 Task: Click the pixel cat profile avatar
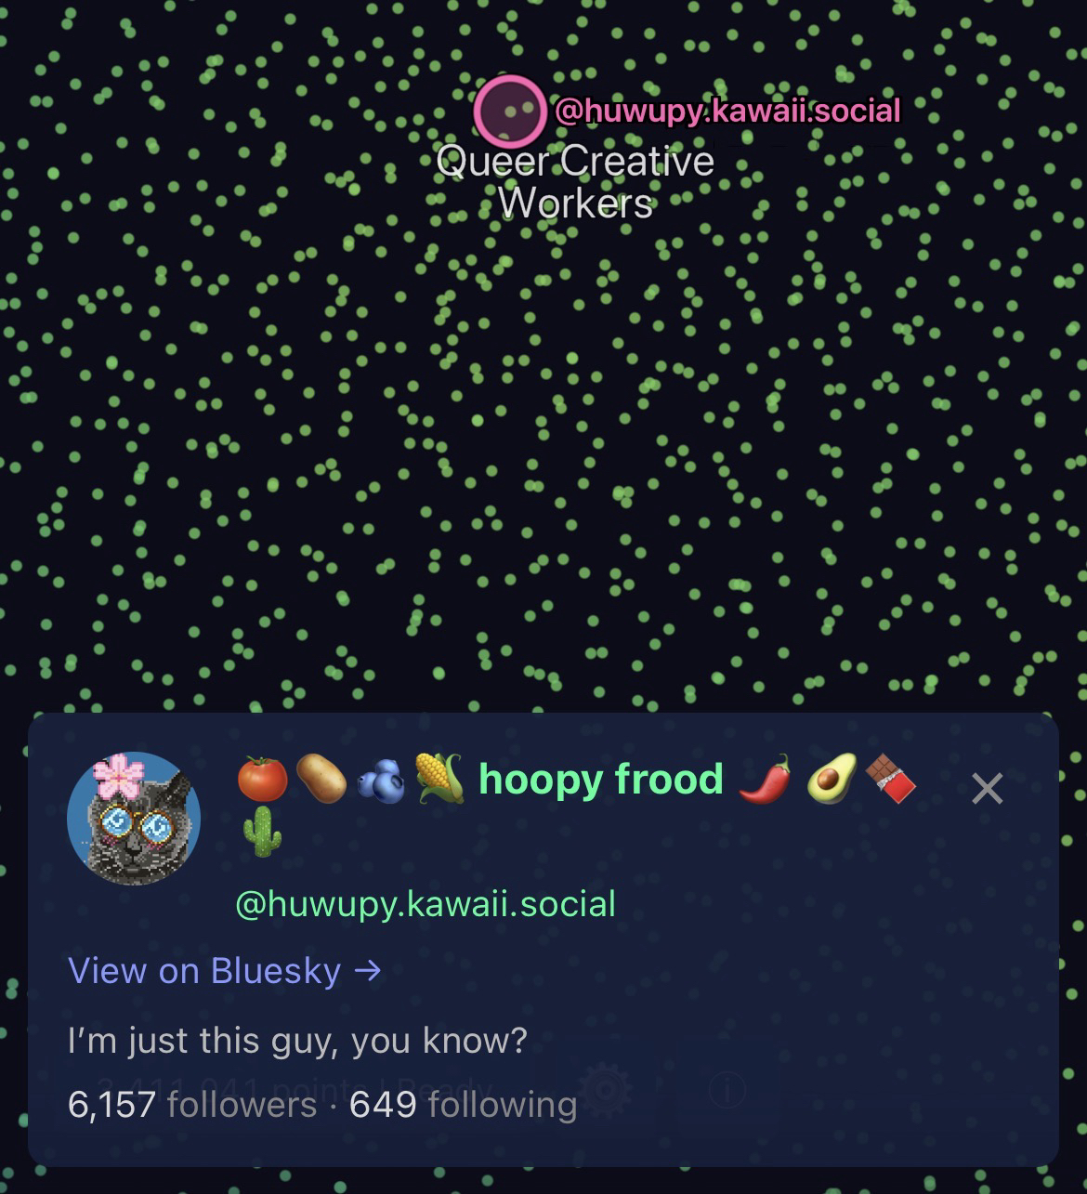135,819
